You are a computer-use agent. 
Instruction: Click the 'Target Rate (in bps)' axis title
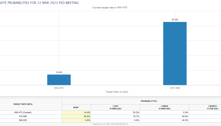point(117,92)
